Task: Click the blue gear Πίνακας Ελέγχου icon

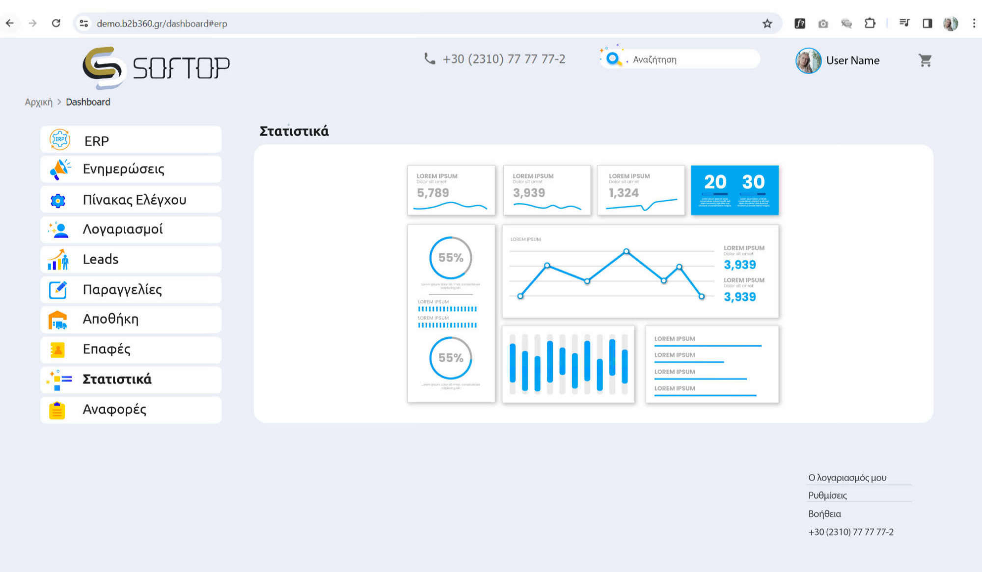Action: (58, 200)
